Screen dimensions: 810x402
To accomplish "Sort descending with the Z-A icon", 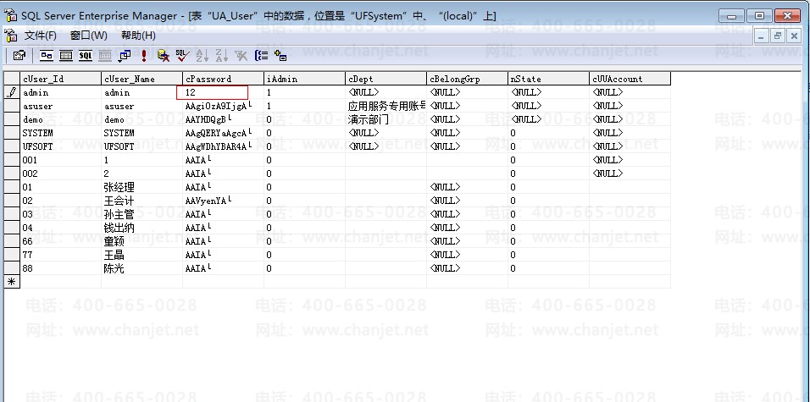I will pyautogui.click(x=220, y=56).
